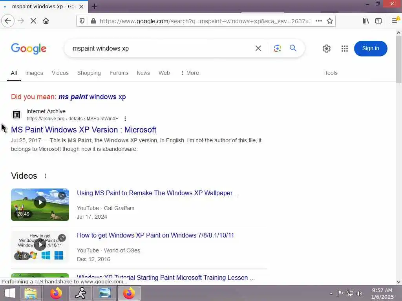Show hidden system tray icons
402x301 pixels.
coord(331,294)
